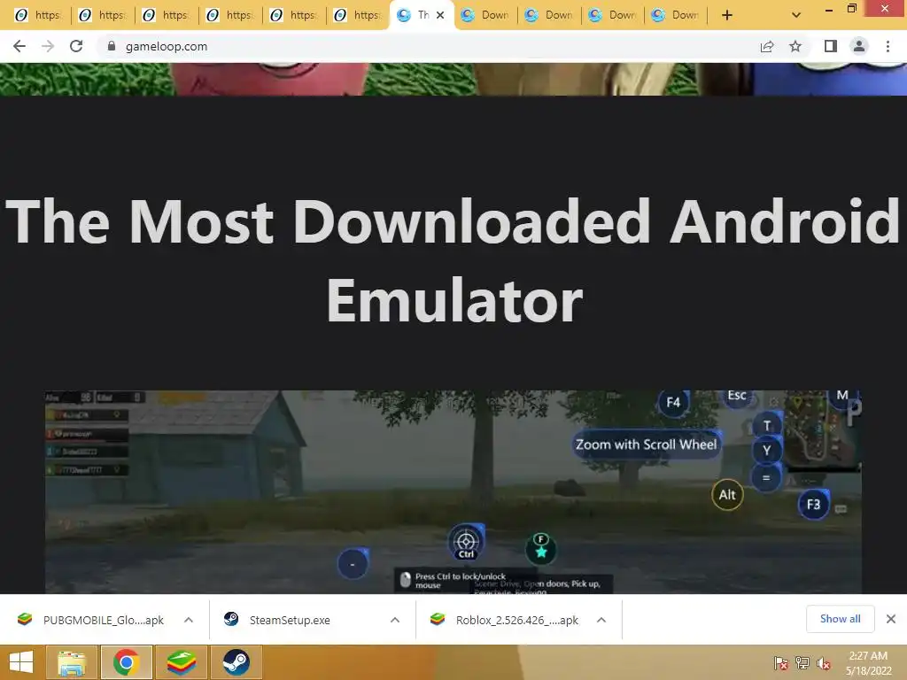Click the Esc key overlay
Image resolution: width=907 pixels, height=680 pixels.
pyautogui.click(x=737, y=397)
